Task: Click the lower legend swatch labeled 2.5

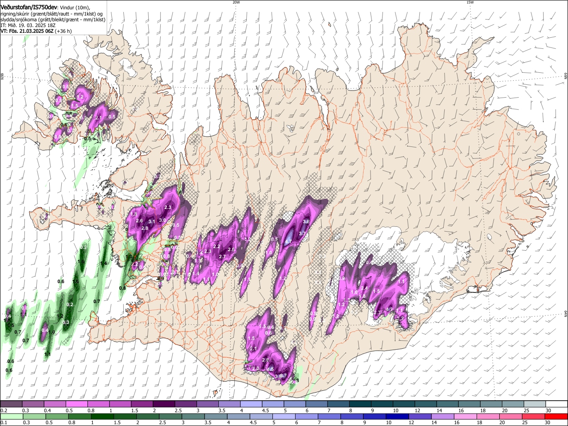Action: pyautogui.click(x=170, y=416)
